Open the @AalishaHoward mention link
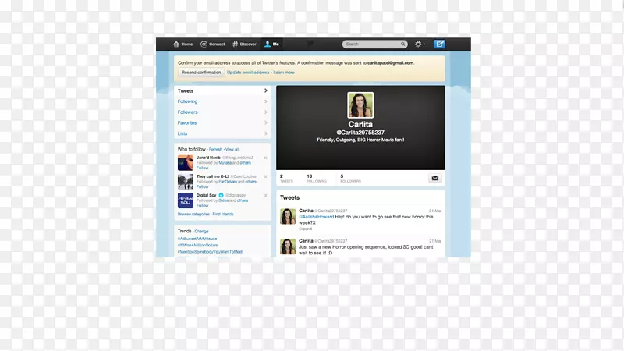Viewport: 624px width, 351px height. pyautogui.click(x=317, y=217)
